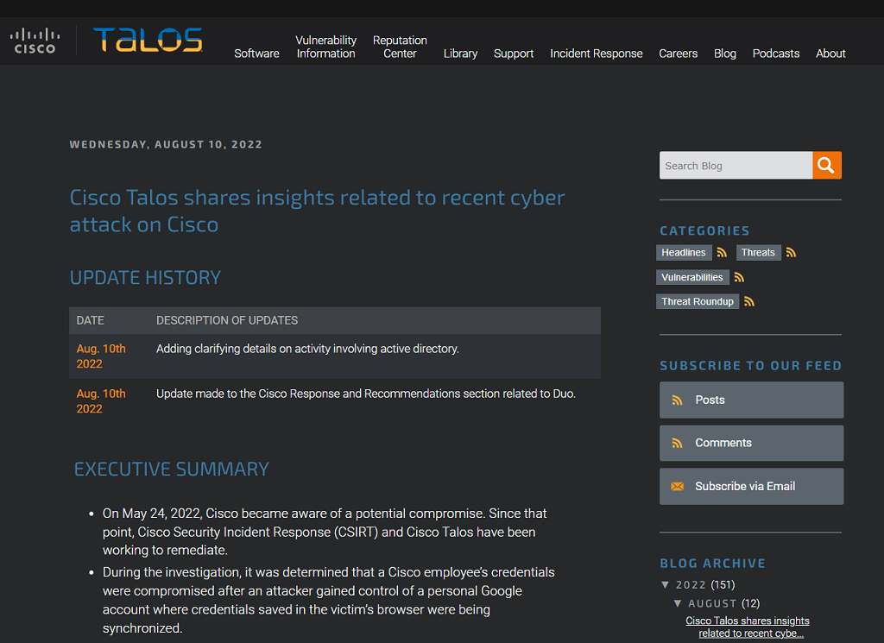The image size is (884, 643).
Task: Click the RSS icon on the Comments button
Action: (679, 443)
